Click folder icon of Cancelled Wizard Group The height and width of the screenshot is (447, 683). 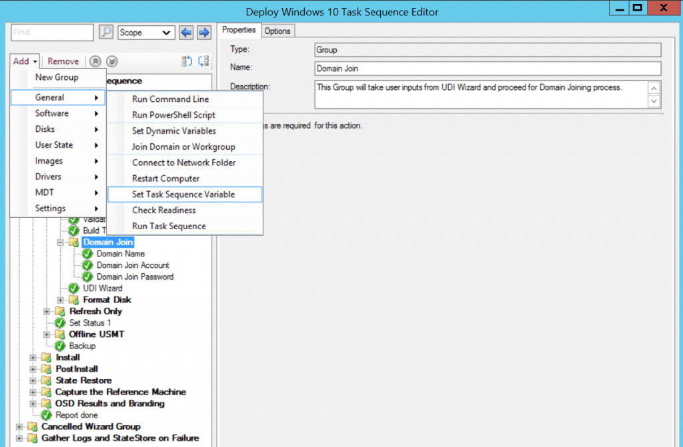32,426
